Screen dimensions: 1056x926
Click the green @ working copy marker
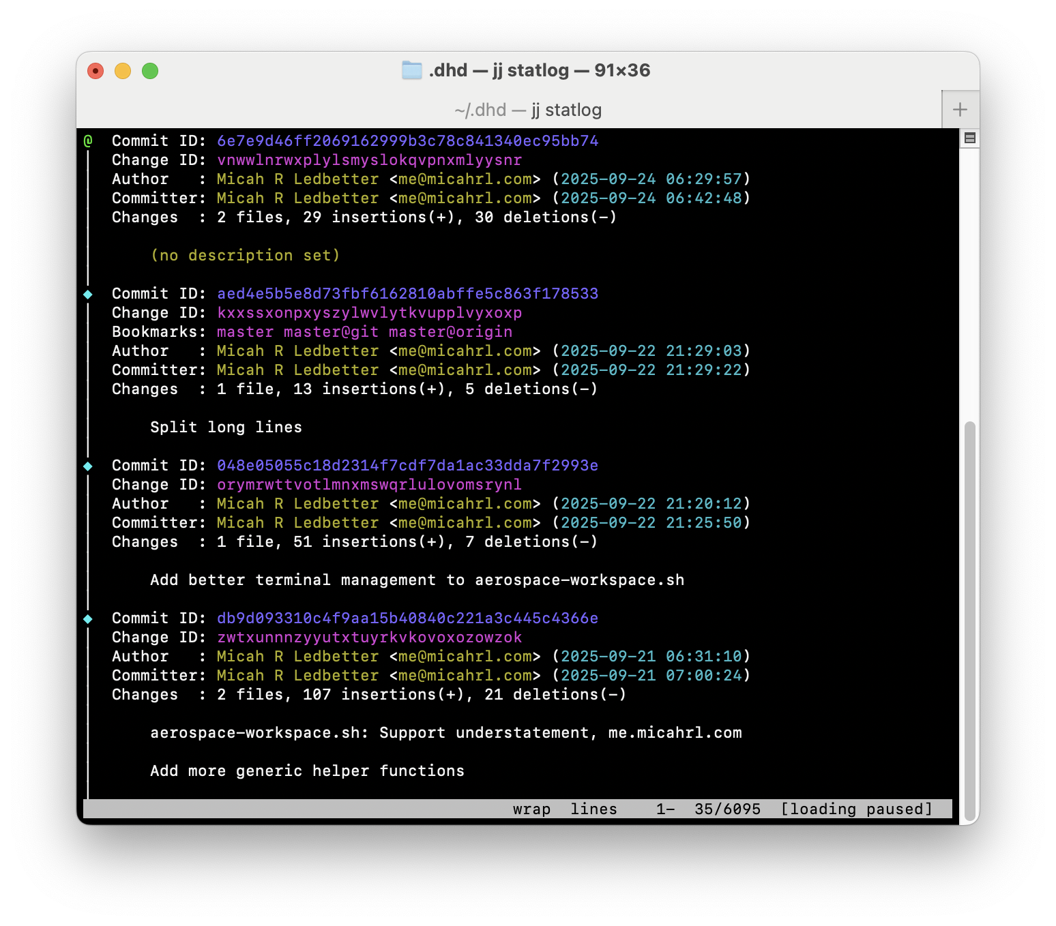tap(88, 141)
